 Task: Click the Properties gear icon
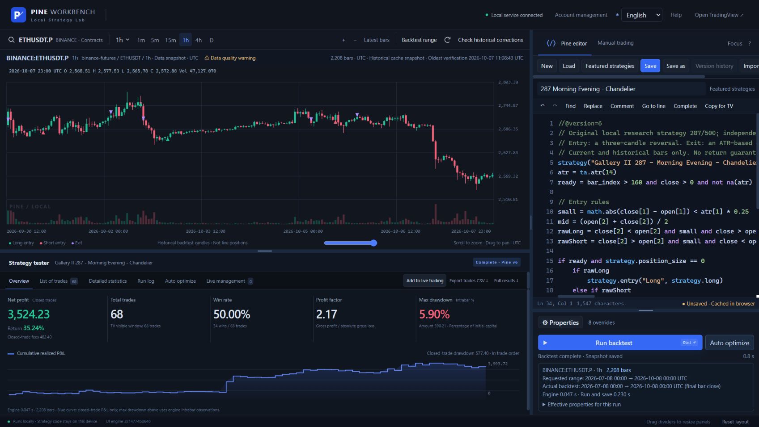click(x=545, y=322)
